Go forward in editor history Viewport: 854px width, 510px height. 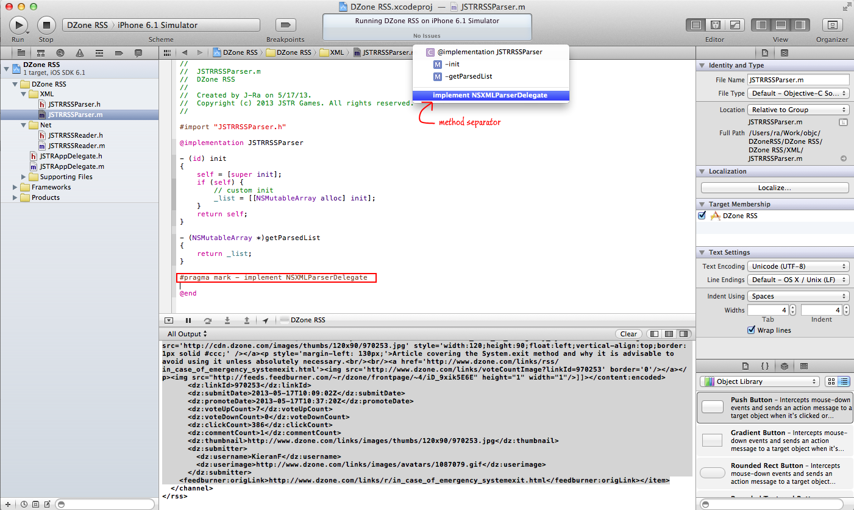[200, 53]
